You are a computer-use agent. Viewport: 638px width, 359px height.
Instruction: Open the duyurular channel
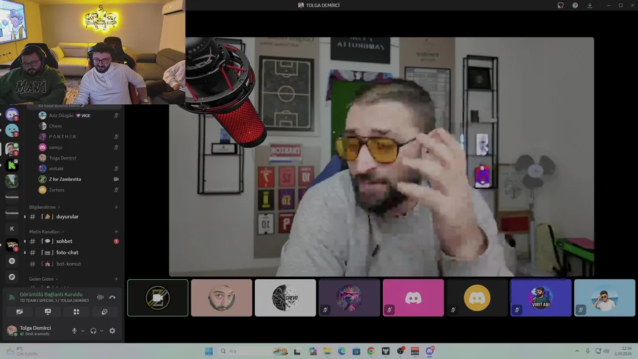click(74, 217)
